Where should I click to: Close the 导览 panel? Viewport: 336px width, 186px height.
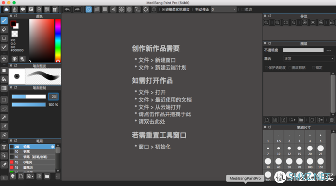(265, 16)
